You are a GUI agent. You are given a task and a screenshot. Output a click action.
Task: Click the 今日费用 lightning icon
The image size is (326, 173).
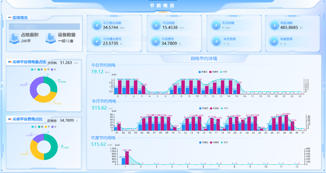(x=156, y=41)
